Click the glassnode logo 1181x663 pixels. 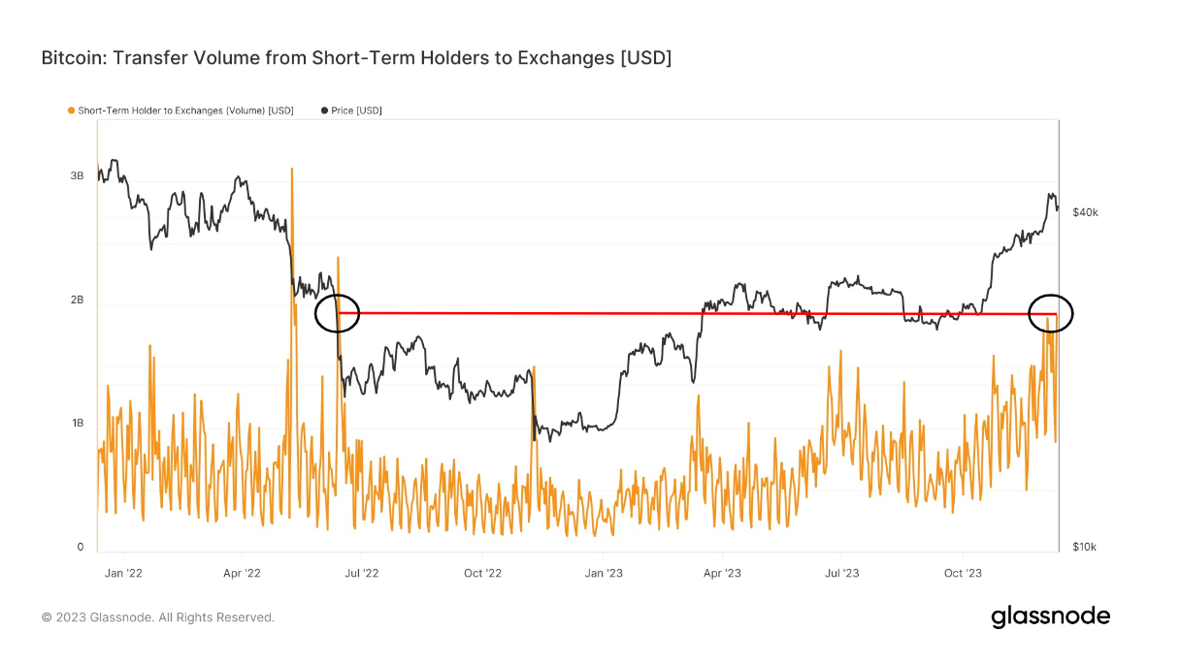[1050, 616]
